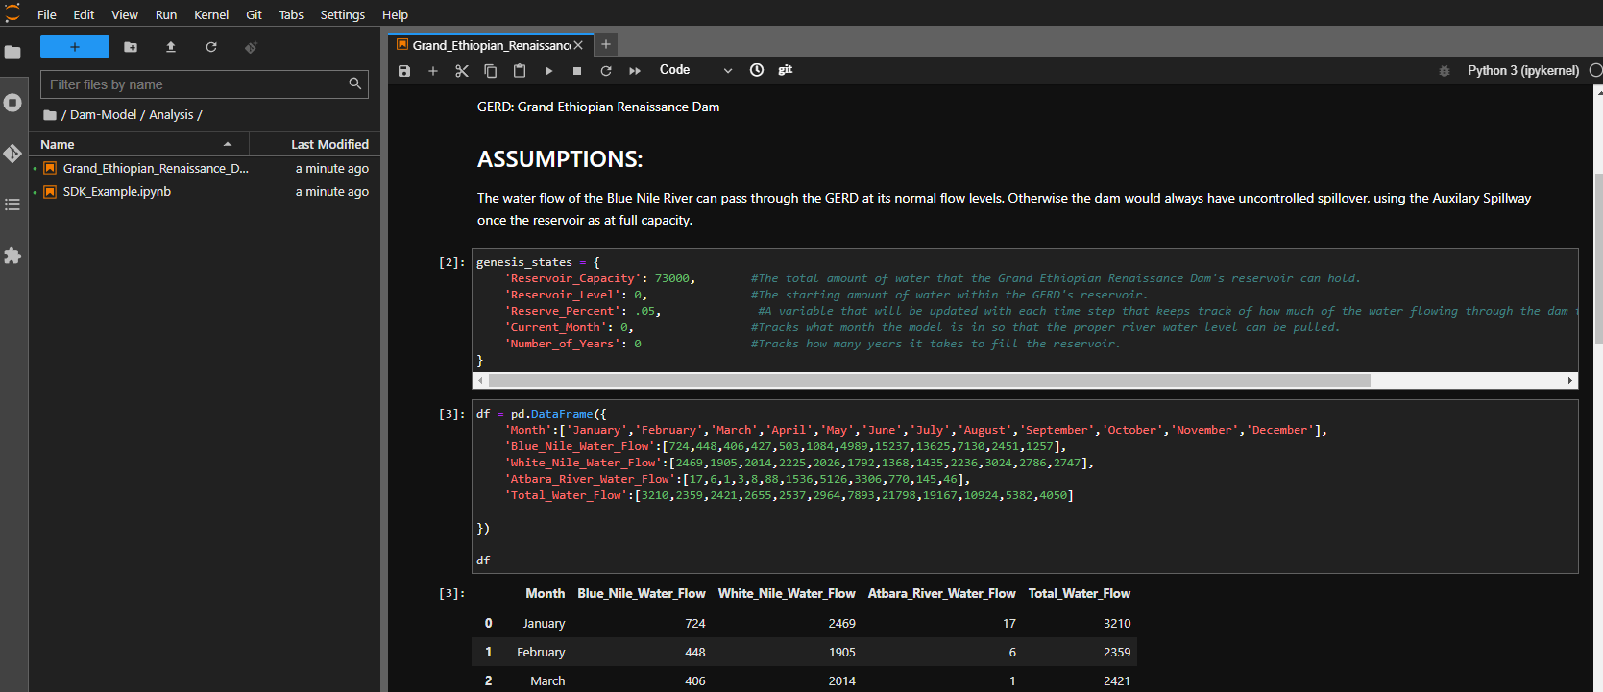Open the Code cell type dropdown
This screenshot has height=692, width=1603.
[695, 70]
